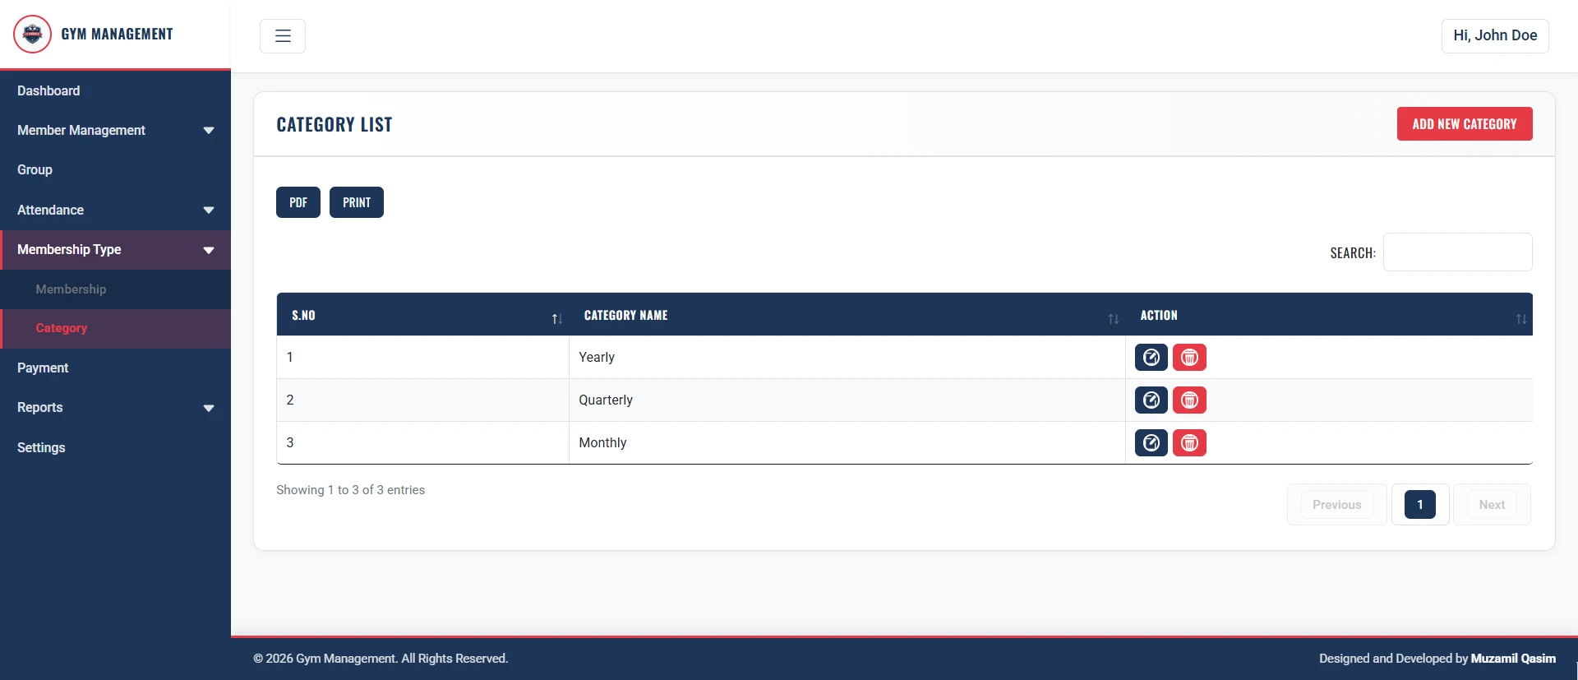Delete the Yearly category
Screen dimensions: 1578x680
coord(1189,358)
